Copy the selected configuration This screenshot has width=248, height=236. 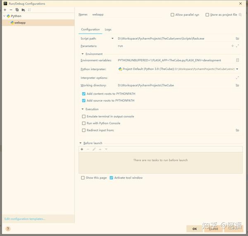(x=17, y=10)
